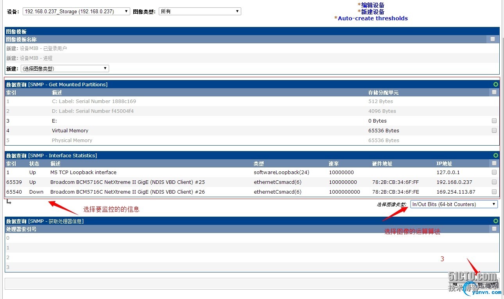Click the IP地址 column header
The image size is (504, 299).
coord(444,164)
